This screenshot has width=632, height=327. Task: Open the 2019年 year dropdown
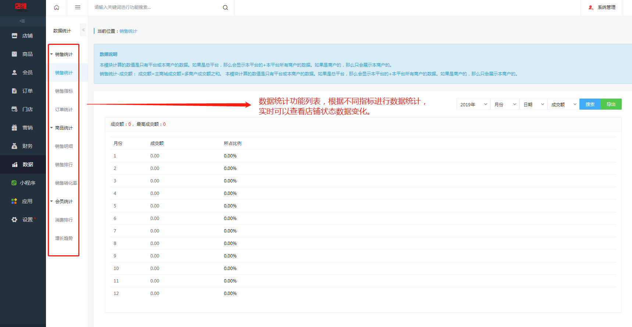click(473, 104)
